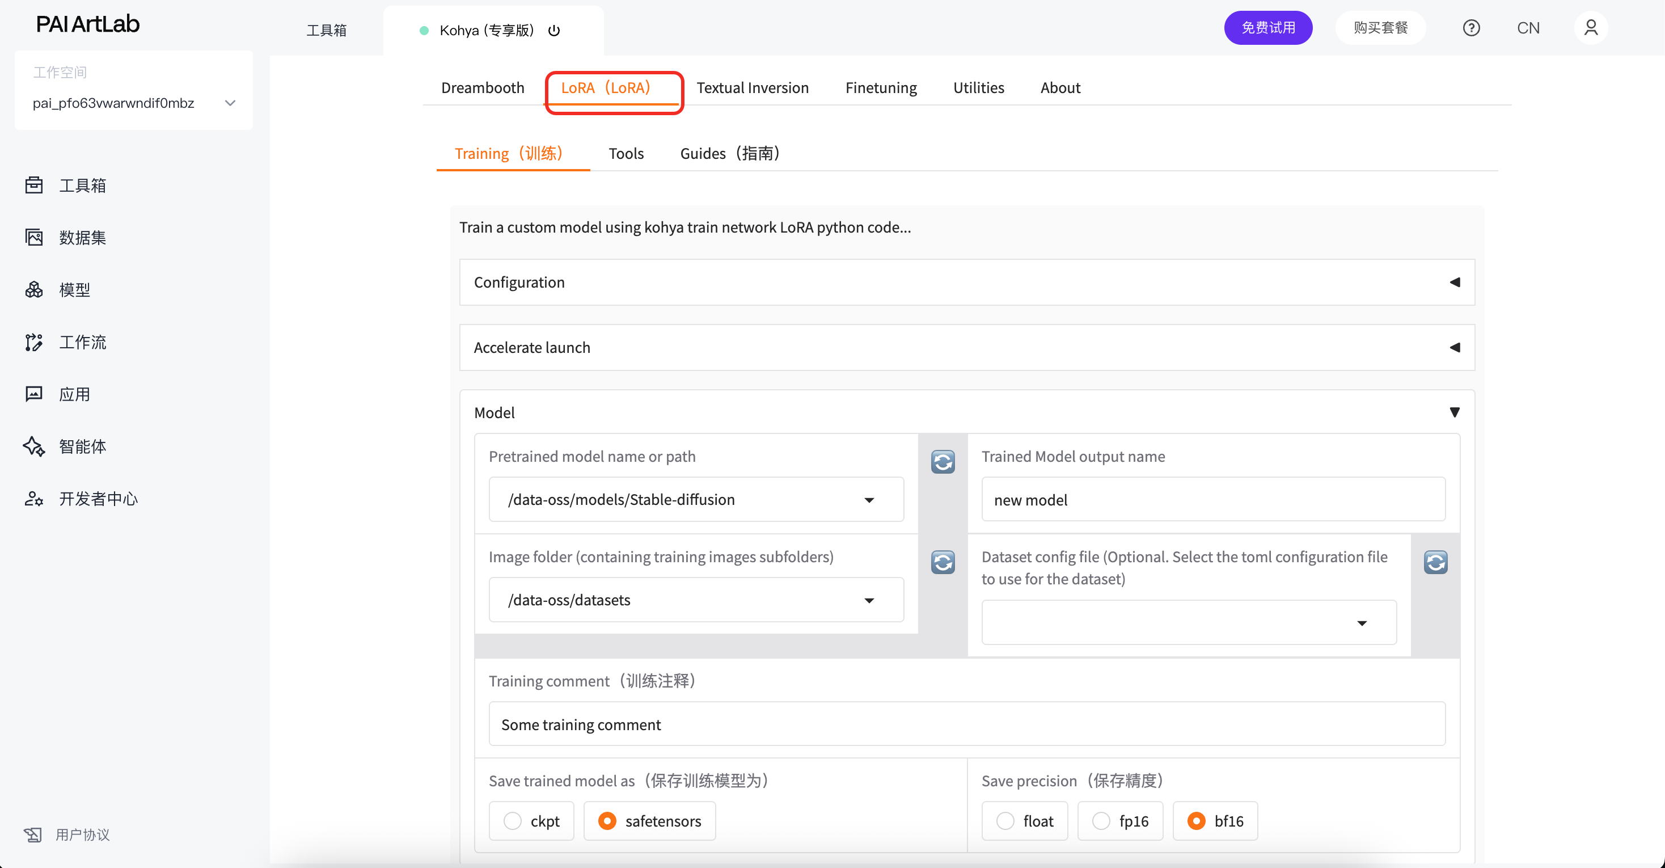This screenshot has width=1665, height=868.
Task: Click the Training comment input field
Action: (x=966, y=724)
